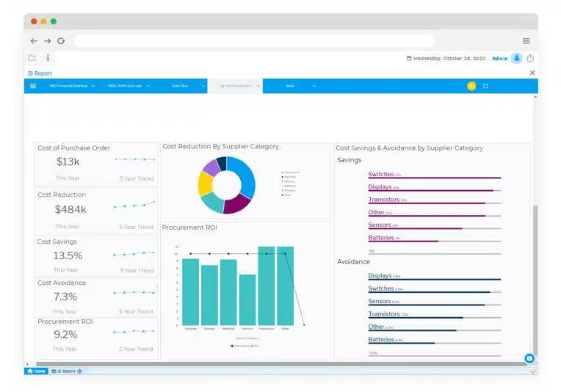Click the info icon next to the folder

click(48, 57)
